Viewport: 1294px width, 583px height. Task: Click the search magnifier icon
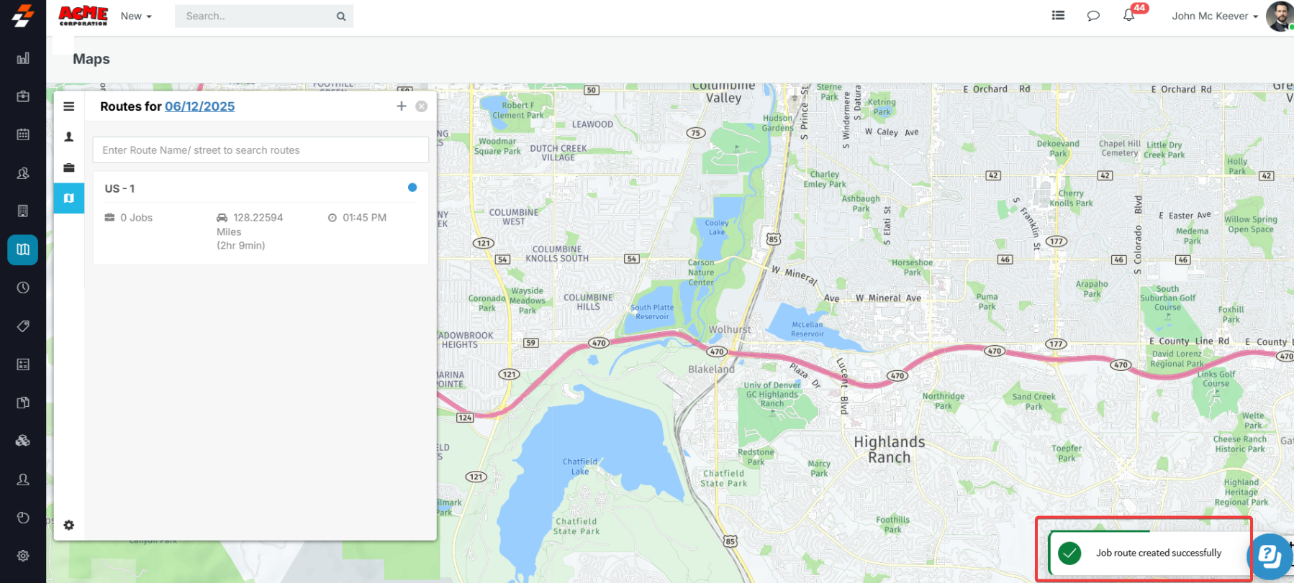tap(341, 17)
